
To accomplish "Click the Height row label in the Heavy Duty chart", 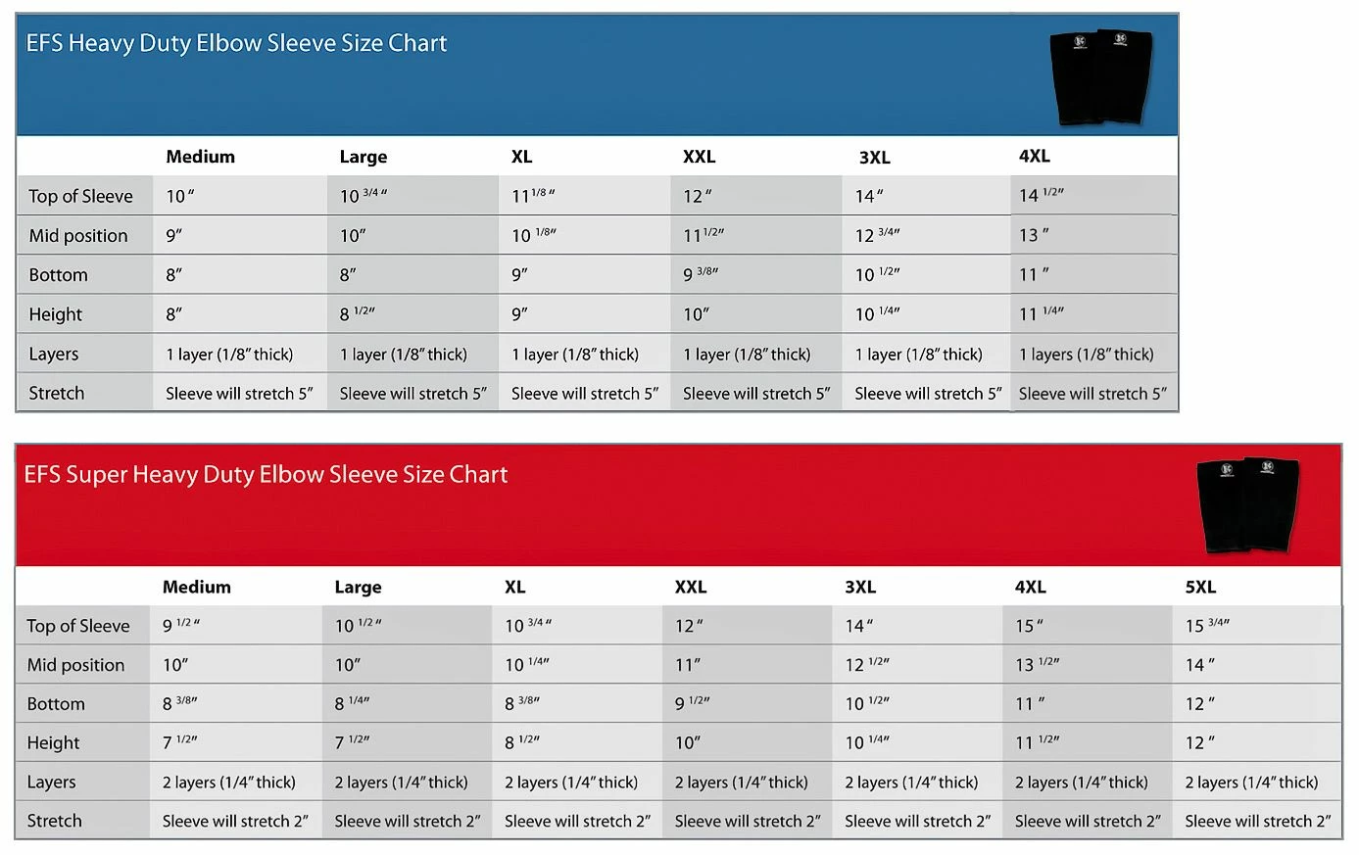I will point(55,314).
